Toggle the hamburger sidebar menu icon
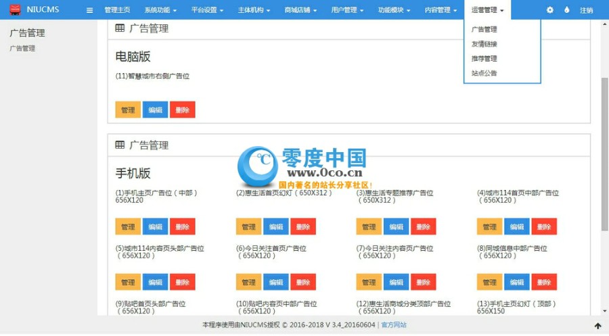The image size is (609, 336). click(x=90, y=10)
